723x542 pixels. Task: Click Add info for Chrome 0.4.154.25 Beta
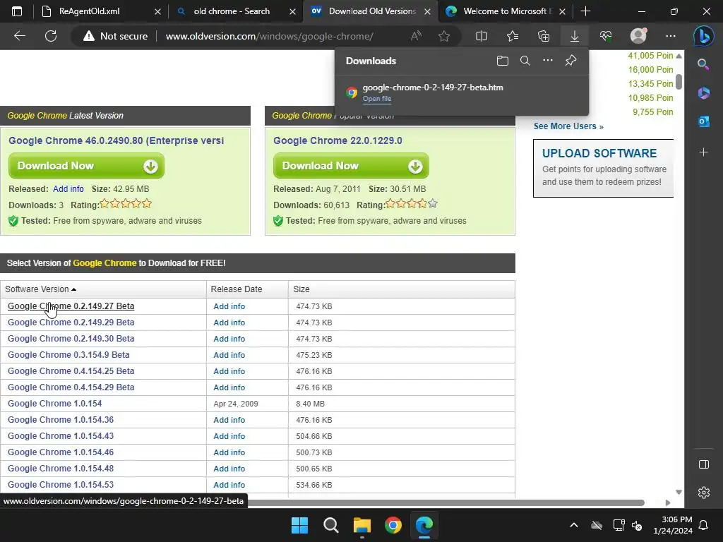(x=229, y=371)
